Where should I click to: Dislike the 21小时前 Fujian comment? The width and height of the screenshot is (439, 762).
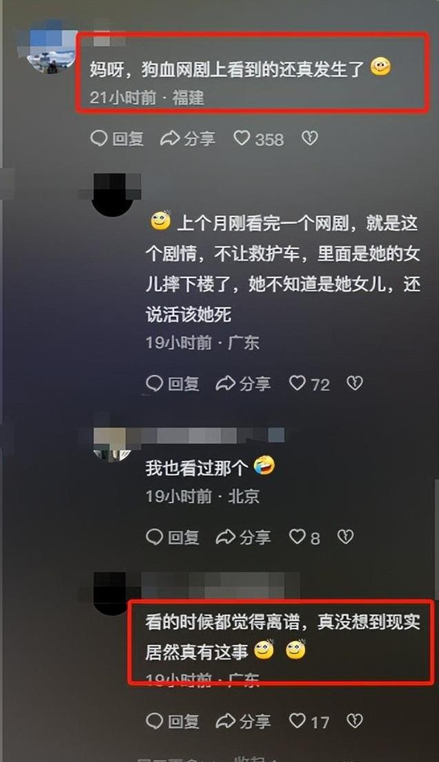309,138
